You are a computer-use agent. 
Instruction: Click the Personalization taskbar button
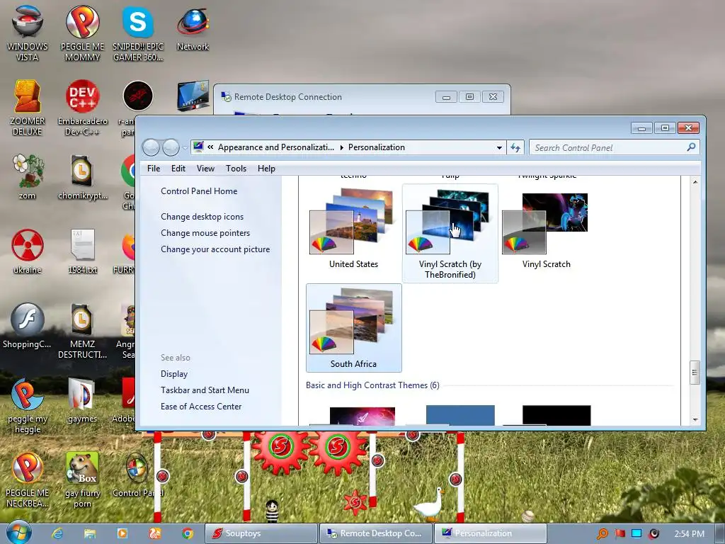pyautogui.click(x=490, y=533)
